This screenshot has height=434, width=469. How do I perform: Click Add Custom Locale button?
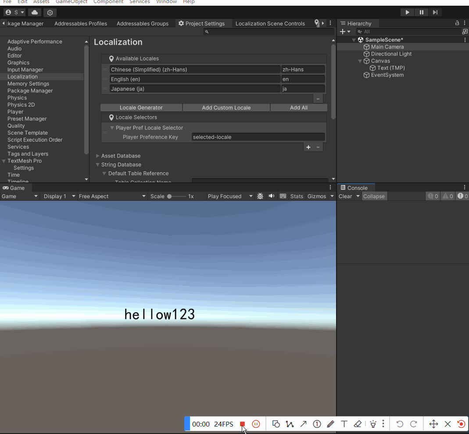click(226, 107)
